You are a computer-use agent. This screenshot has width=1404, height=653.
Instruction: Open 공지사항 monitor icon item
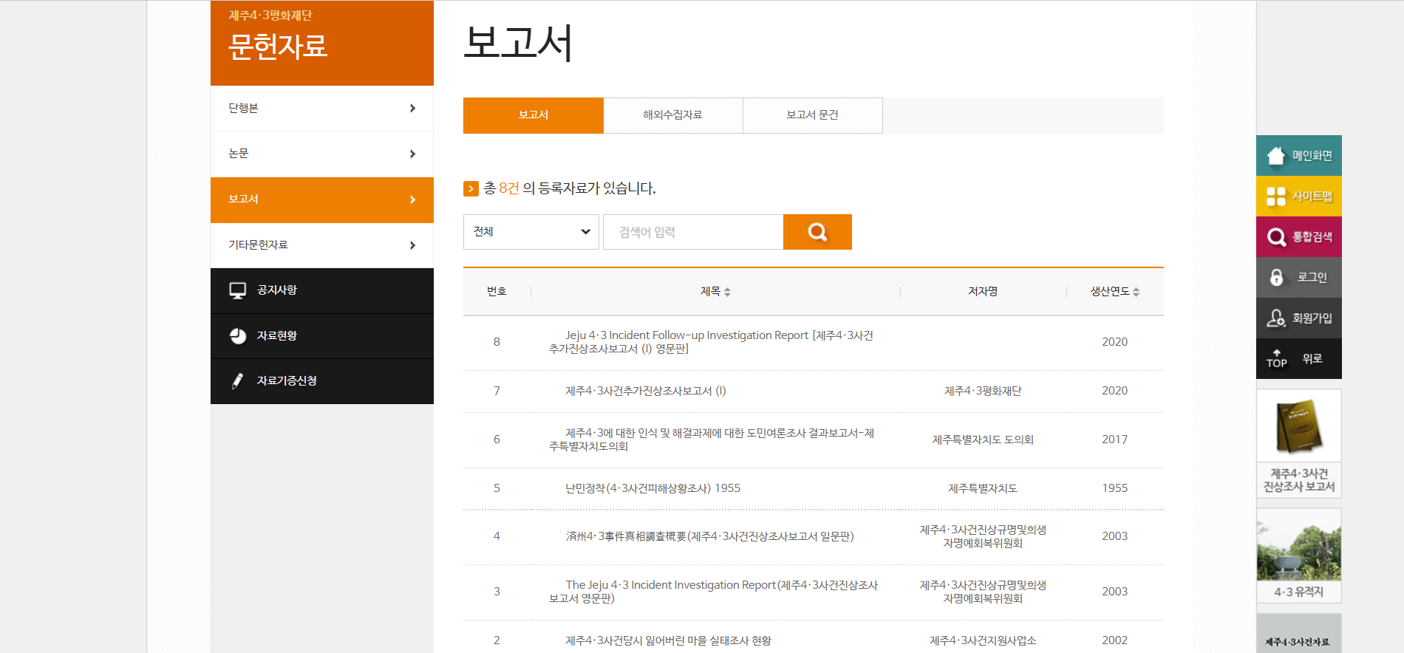(237, 290)
